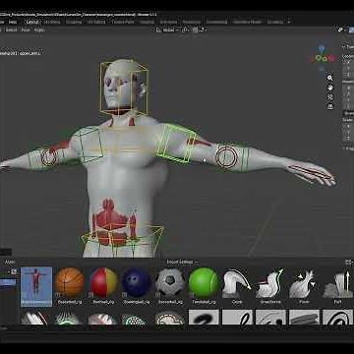The height and width of the screenshot is (354, 354).
Task: Select the green Tennisball_rig asset thumbnail
Action: click(x=204, y=286)
